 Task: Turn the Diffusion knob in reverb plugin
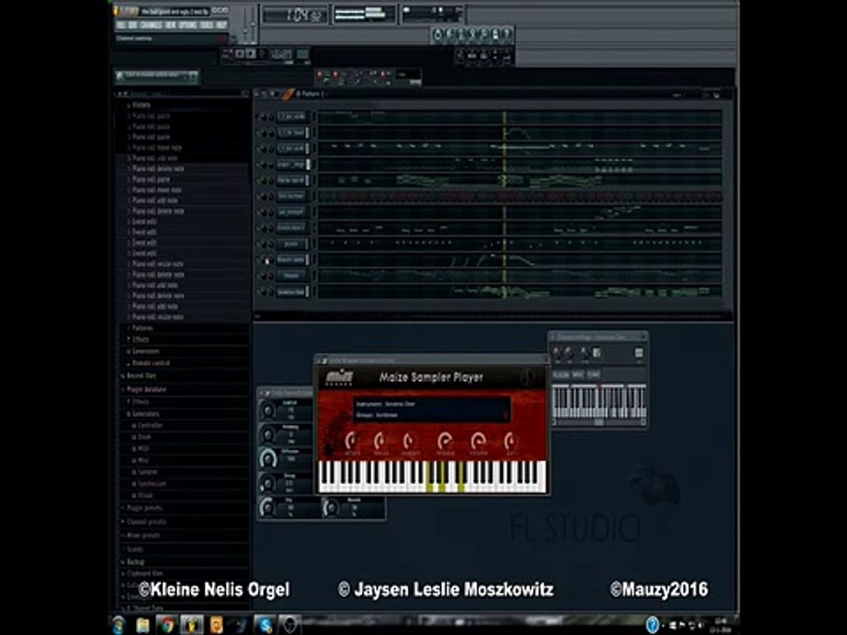click(x=267, y=459)
